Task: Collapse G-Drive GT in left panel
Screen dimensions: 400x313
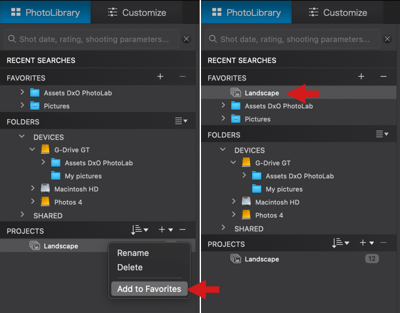Action: 32,149
